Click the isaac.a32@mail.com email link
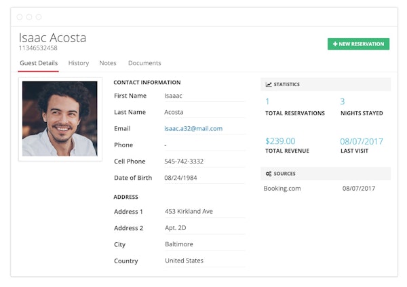 (193, 128)
